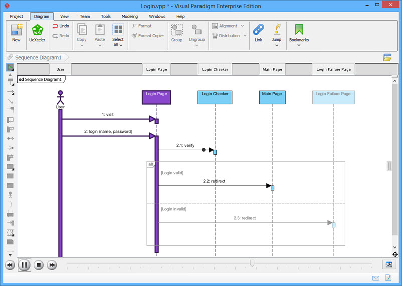The image size is (402, 286).
Task: Open the Tools menu
Action: [x=106, y=16]
